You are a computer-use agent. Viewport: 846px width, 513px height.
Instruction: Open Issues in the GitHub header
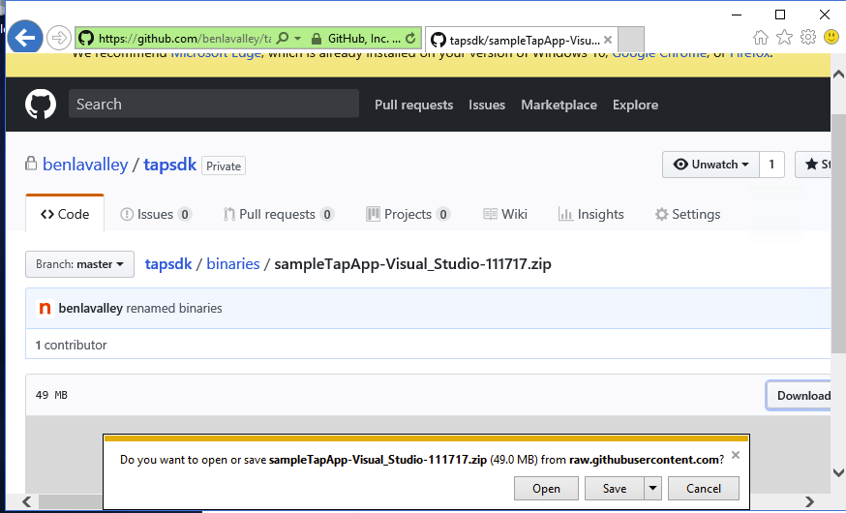[487, 105]
